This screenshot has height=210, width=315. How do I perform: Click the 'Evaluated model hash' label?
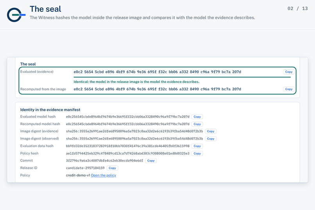coord(38,117)
